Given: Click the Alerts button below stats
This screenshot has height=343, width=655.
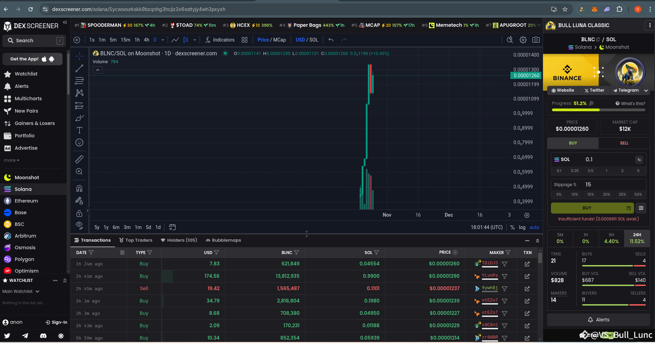Looking at the screenshot, I should click(x=598, y=320).
